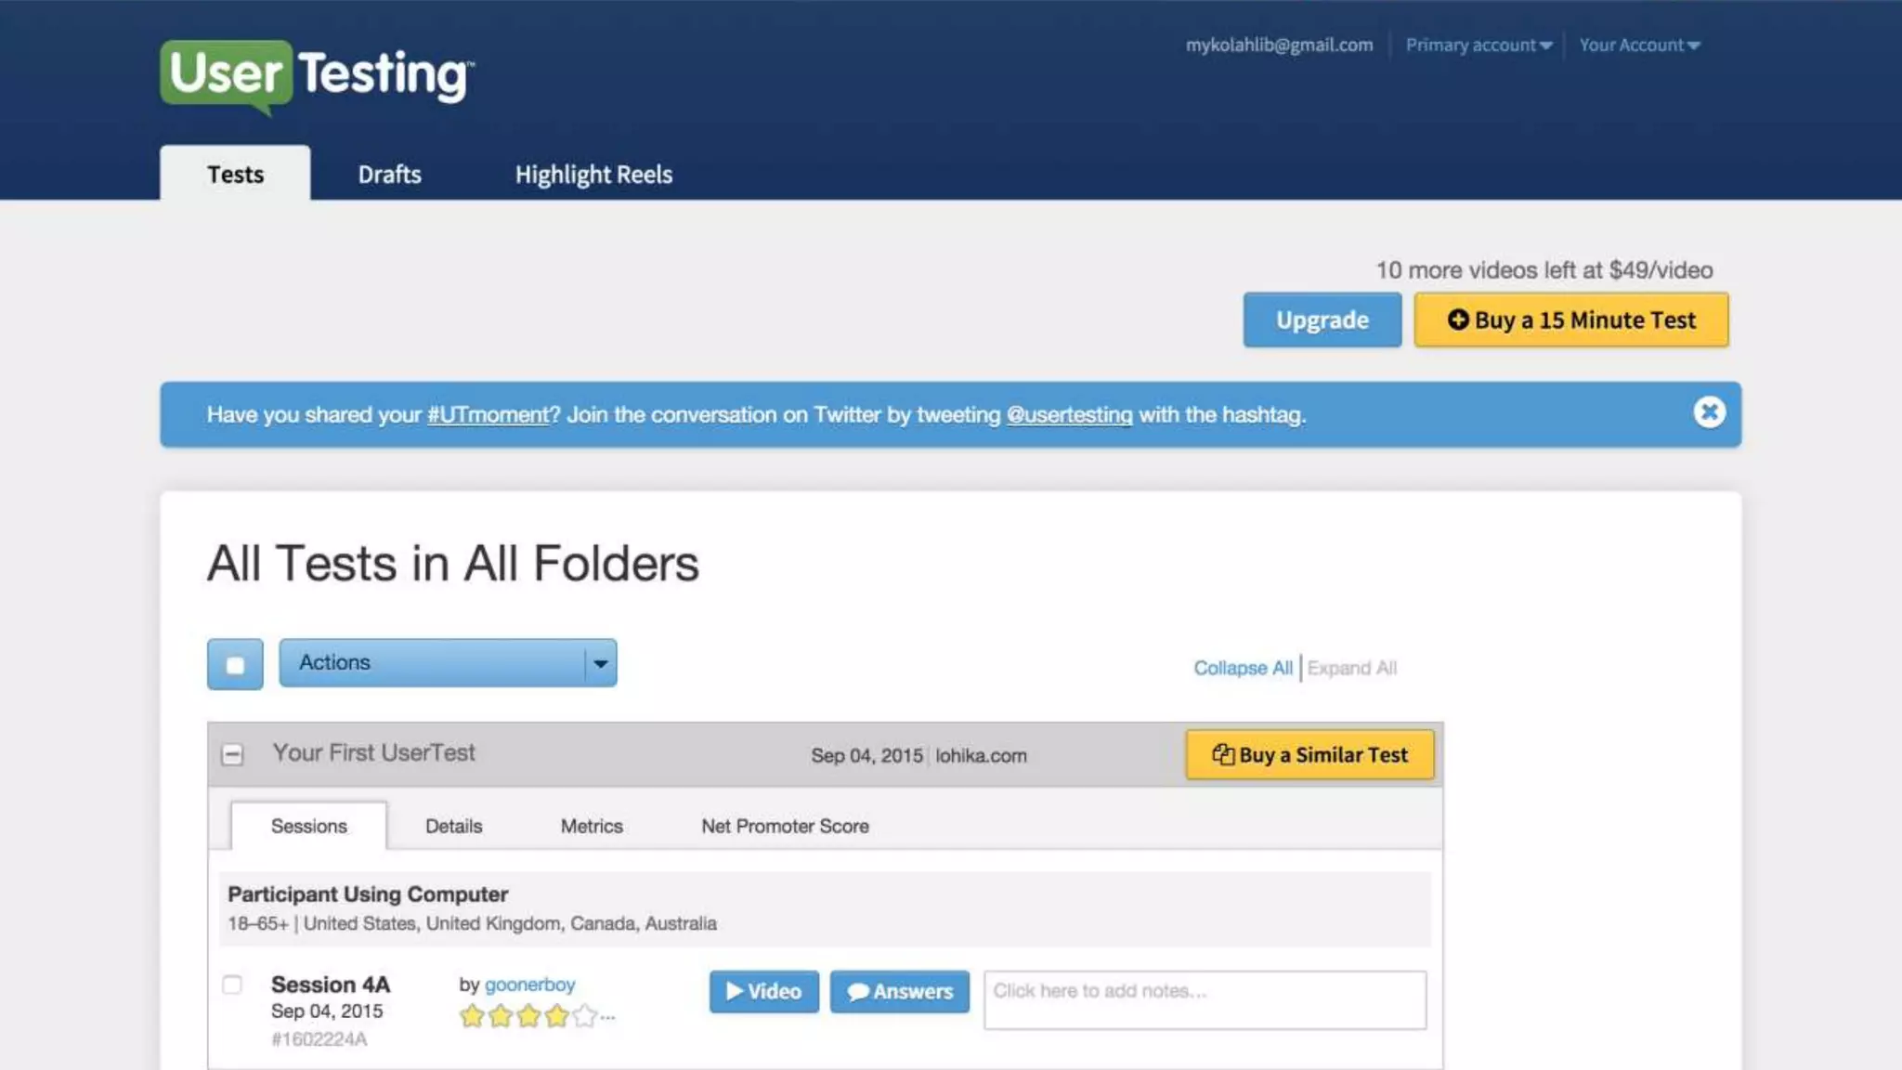
Task: Expand the Primary account menu
Action: (x=1478, y=45)
